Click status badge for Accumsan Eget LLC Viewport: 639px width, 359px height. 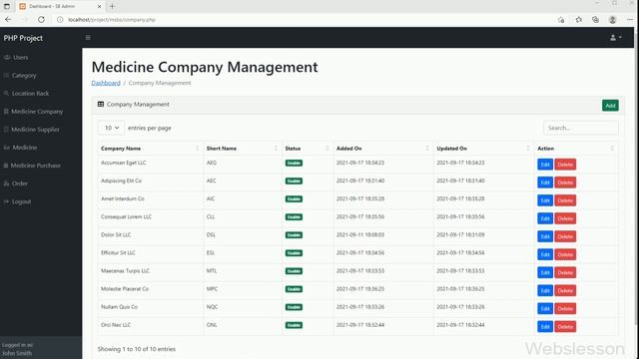tap(294, 163)
